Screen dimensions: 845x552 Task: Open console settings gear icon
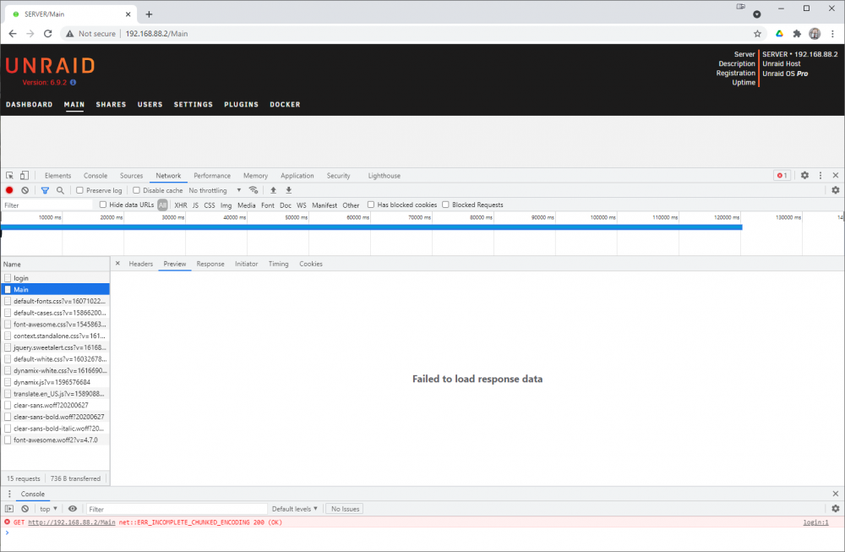(836, 509)
